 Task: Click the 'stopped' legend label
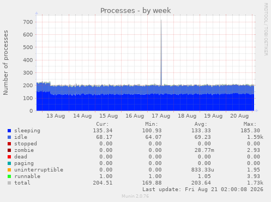26,144
